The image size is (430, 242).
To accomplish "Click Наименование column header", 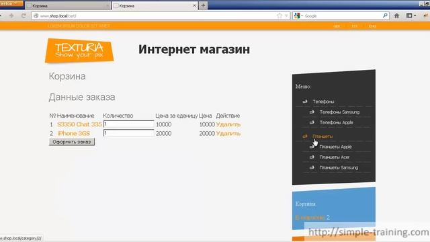I will [76, 116].
